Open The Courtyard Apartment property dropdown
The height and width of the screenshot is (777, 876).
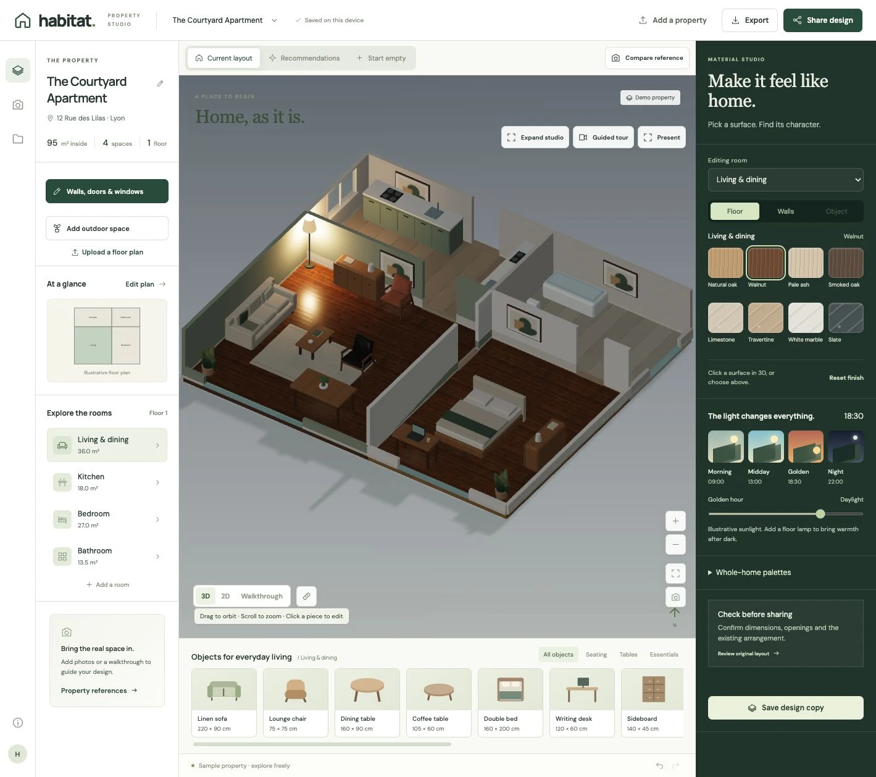[x=225, y=20]
